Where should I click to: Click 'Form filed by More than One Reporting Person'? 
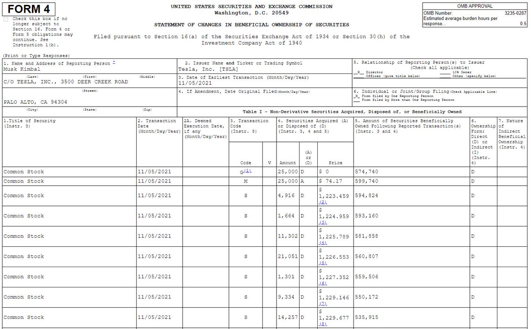click(x=404, y=100)
